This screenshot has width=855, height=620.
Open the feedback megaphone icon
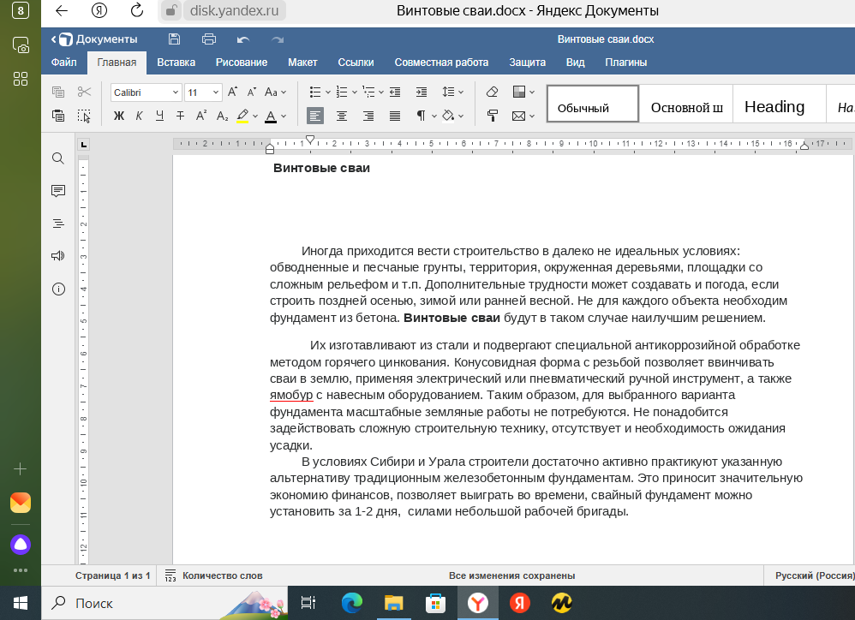coord(58,256)
